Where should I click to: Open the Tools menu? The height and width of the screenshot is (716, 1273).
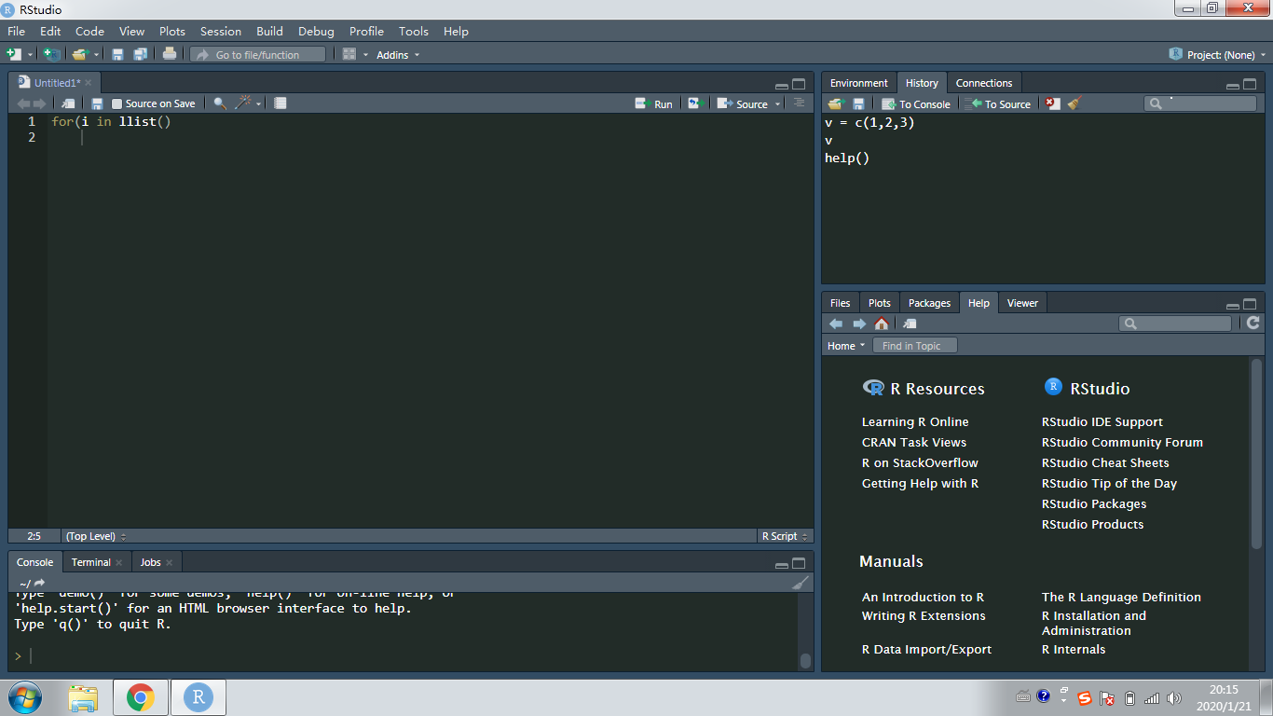pos(414,31)
